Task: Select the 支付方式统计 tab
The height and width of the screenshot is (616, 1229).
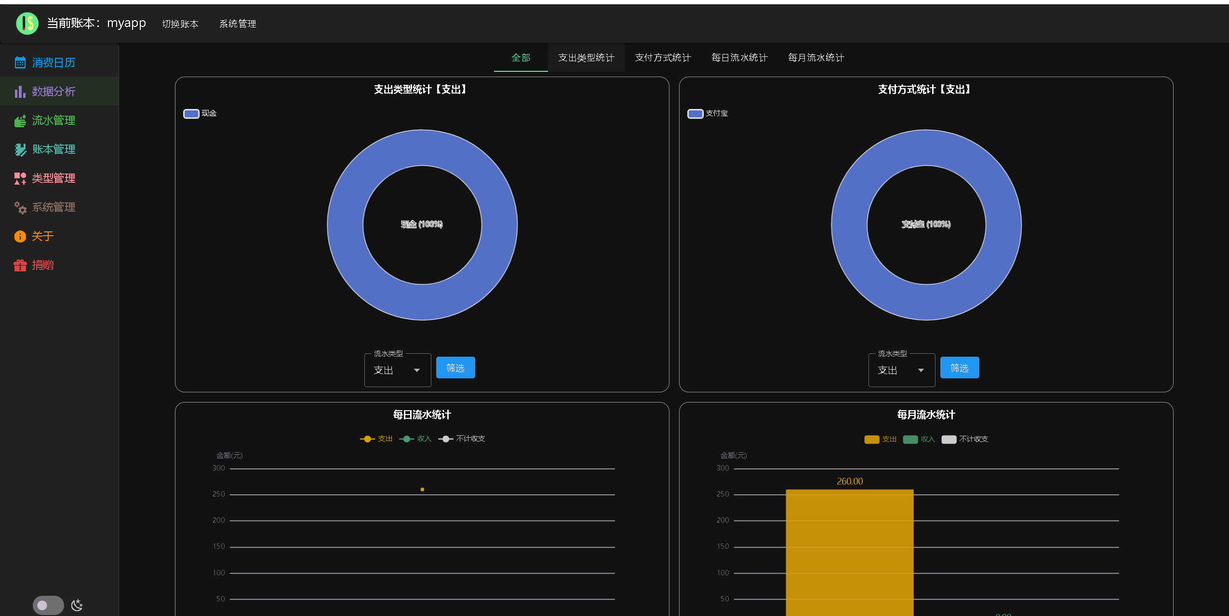Action: tap(663, 58)
